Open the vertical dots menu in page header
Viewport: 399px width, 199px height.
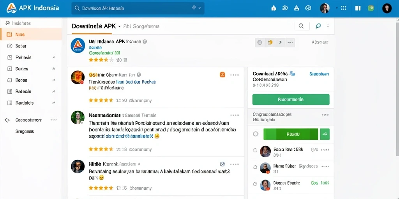328,26
